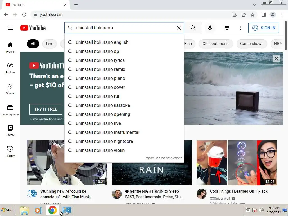Open YouTube settings three-dot menu
This screenshot has width=288, height=216.
(x=240, y=28)
